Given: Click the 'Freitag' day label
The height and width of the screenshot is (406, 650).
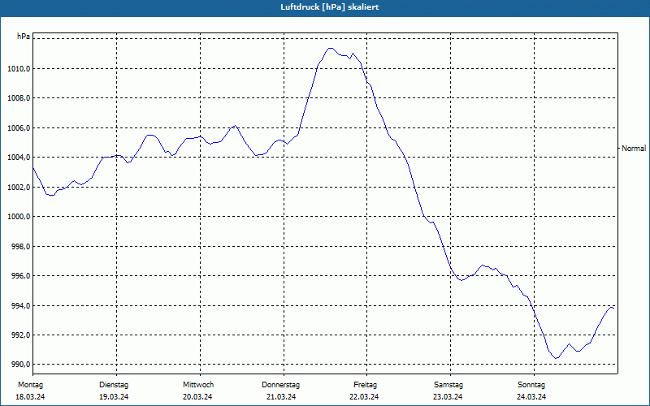Looking at the screenshot, I should coord(365,385).
